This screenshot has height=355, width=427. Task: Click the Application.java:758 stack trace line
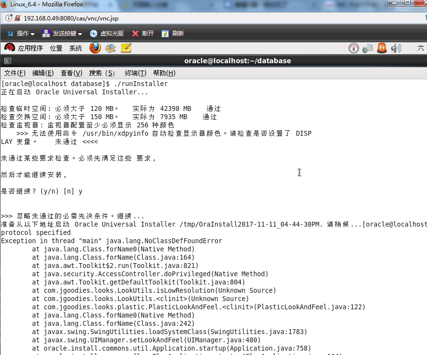(x=171, y=349)
